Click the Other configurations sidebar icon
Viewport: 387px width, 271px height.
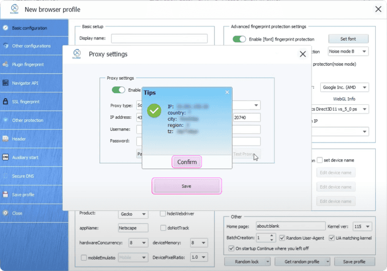click(6, 46)
